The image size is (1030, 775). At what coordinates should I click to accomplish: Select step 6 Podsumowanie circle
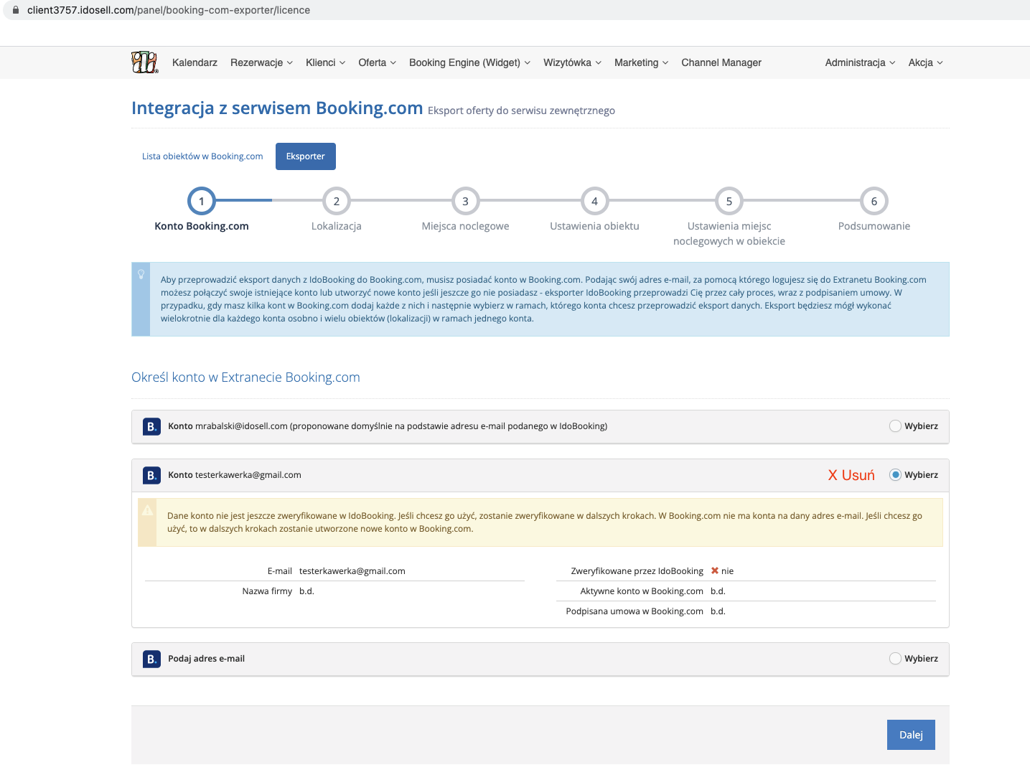pyautogui.click(x=874, y=201)
